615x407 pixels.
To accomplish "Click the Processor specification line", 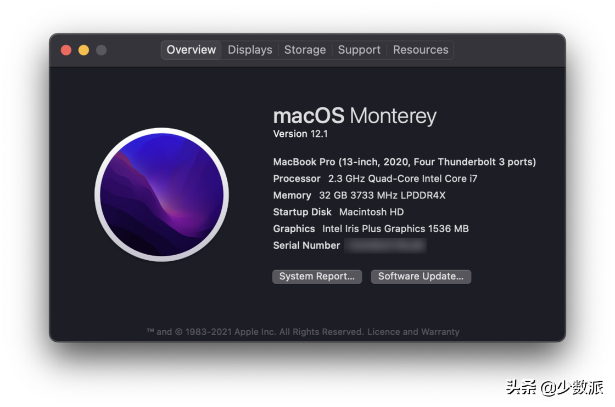I will coord(375,179).
